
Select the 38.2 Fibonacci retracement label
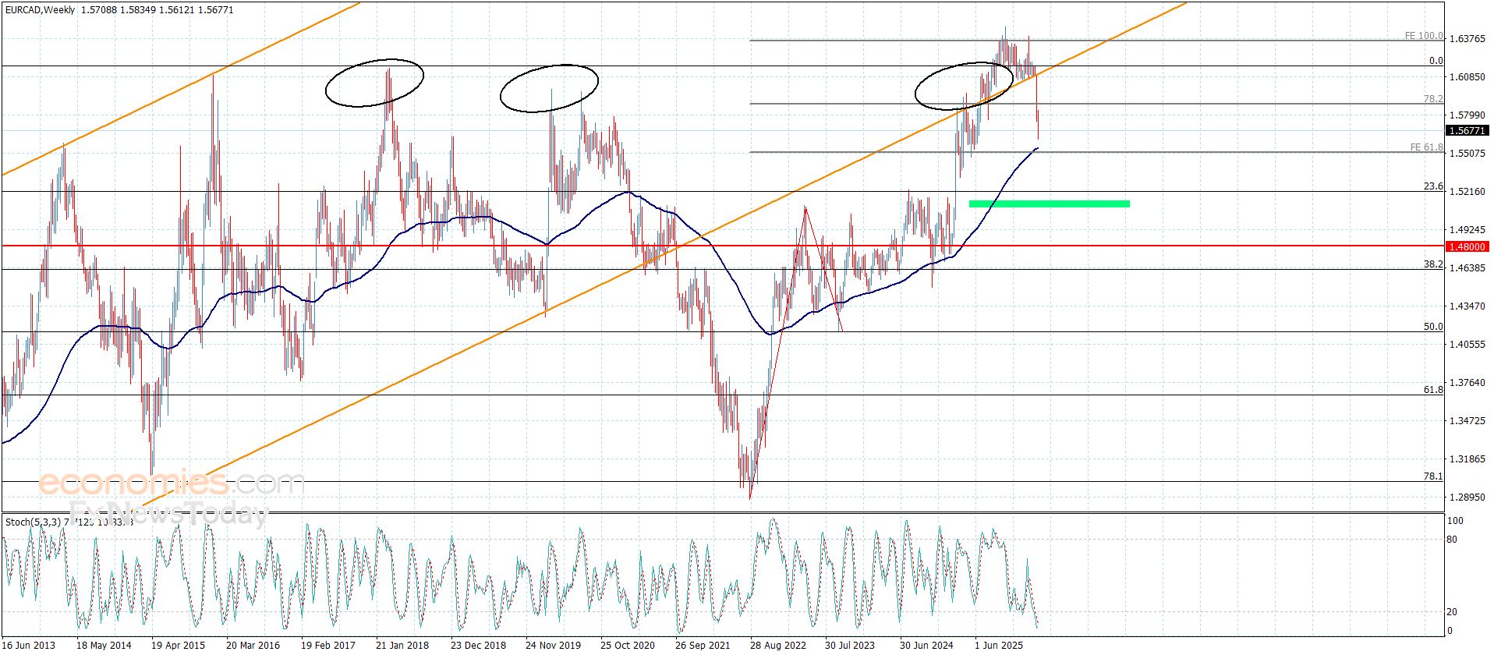pos(1433,265)
